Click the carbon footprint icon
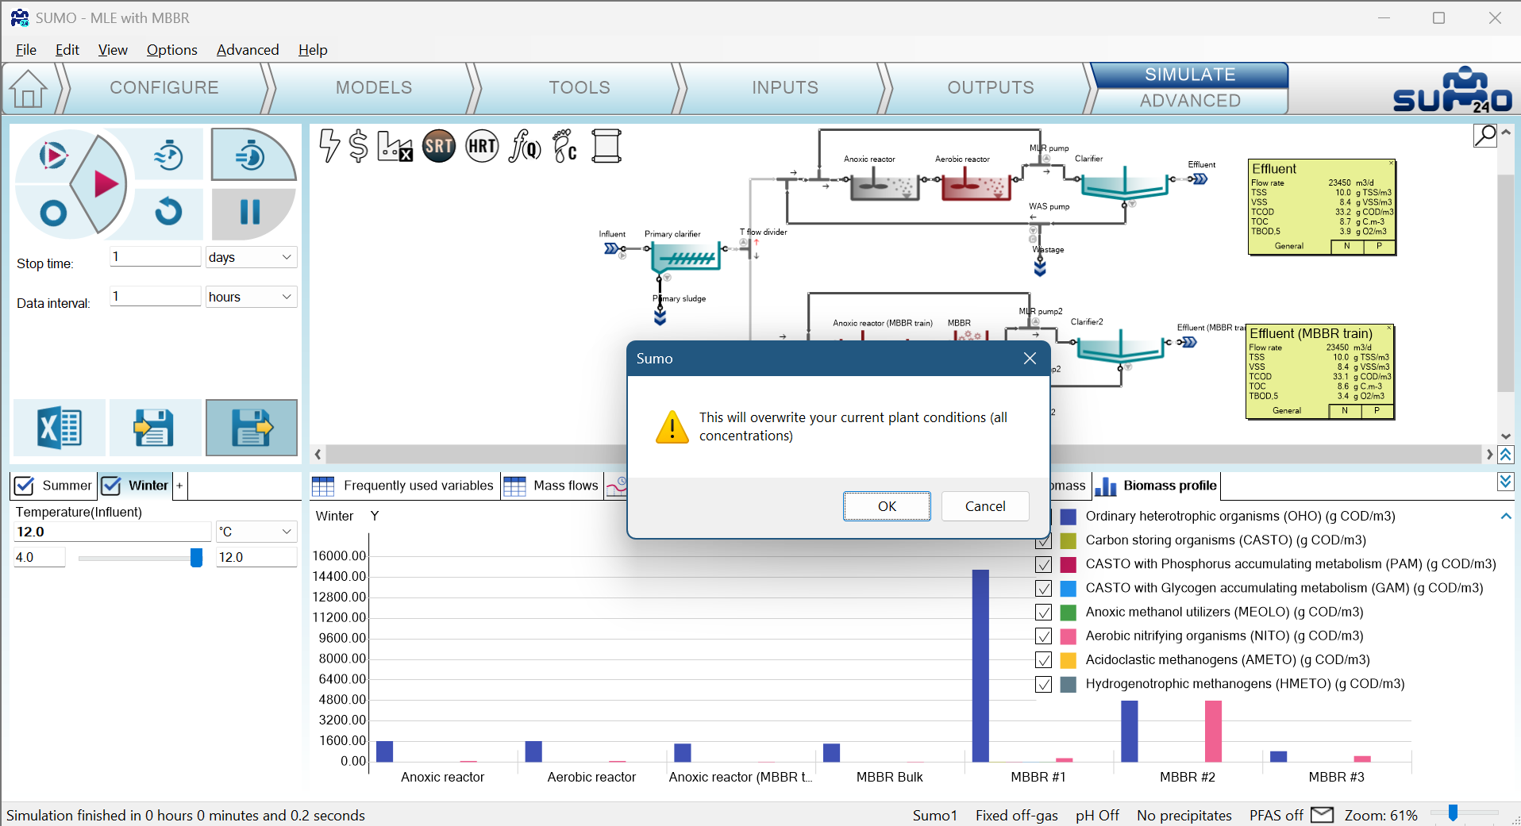This screenshot has width=1521, height=826. coord(564,146)
